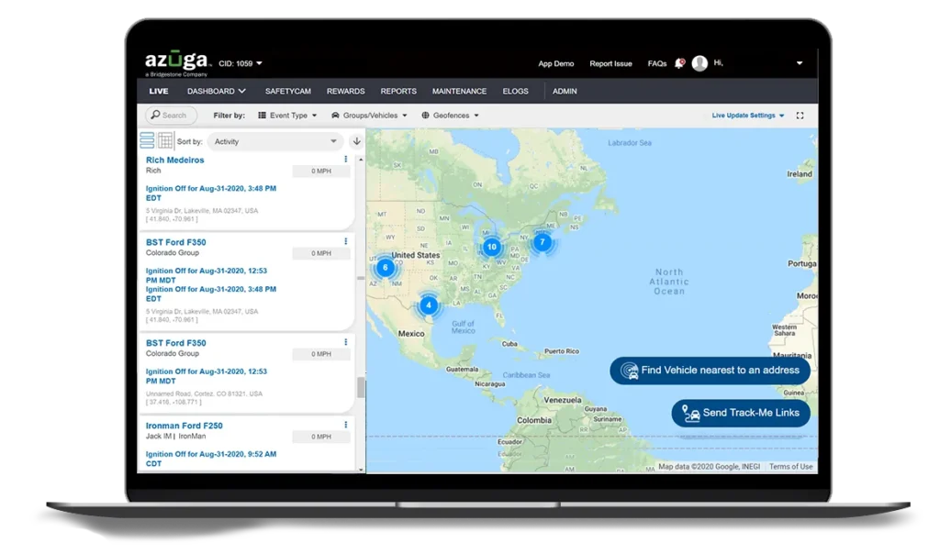Open the Live Update Settings dropdown
The height and width of the screenshot is (554, 940).
pyautogui.click(x=748, y=116)
